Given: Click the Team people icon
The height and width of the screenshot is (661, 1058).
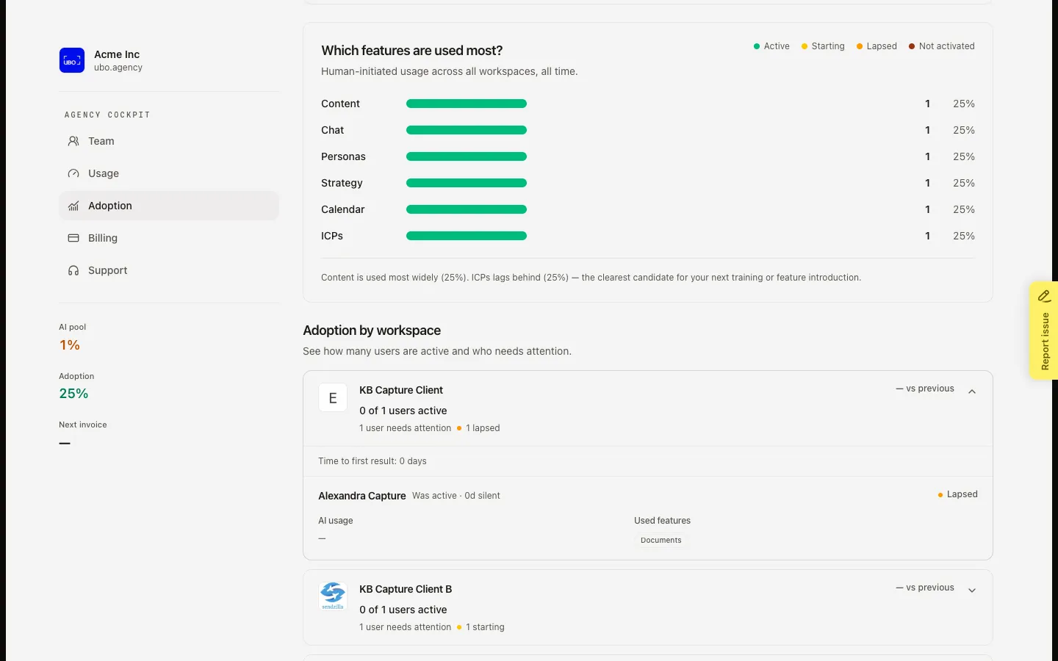Looking at the screenshot, I should (73, 141).
